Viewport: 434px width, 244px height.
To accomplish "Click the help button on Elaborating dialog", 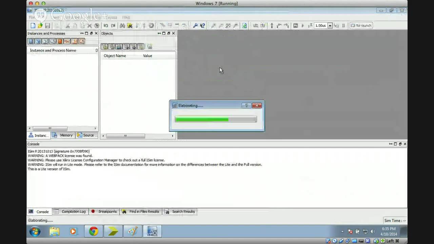I will (x=246, y=105).
